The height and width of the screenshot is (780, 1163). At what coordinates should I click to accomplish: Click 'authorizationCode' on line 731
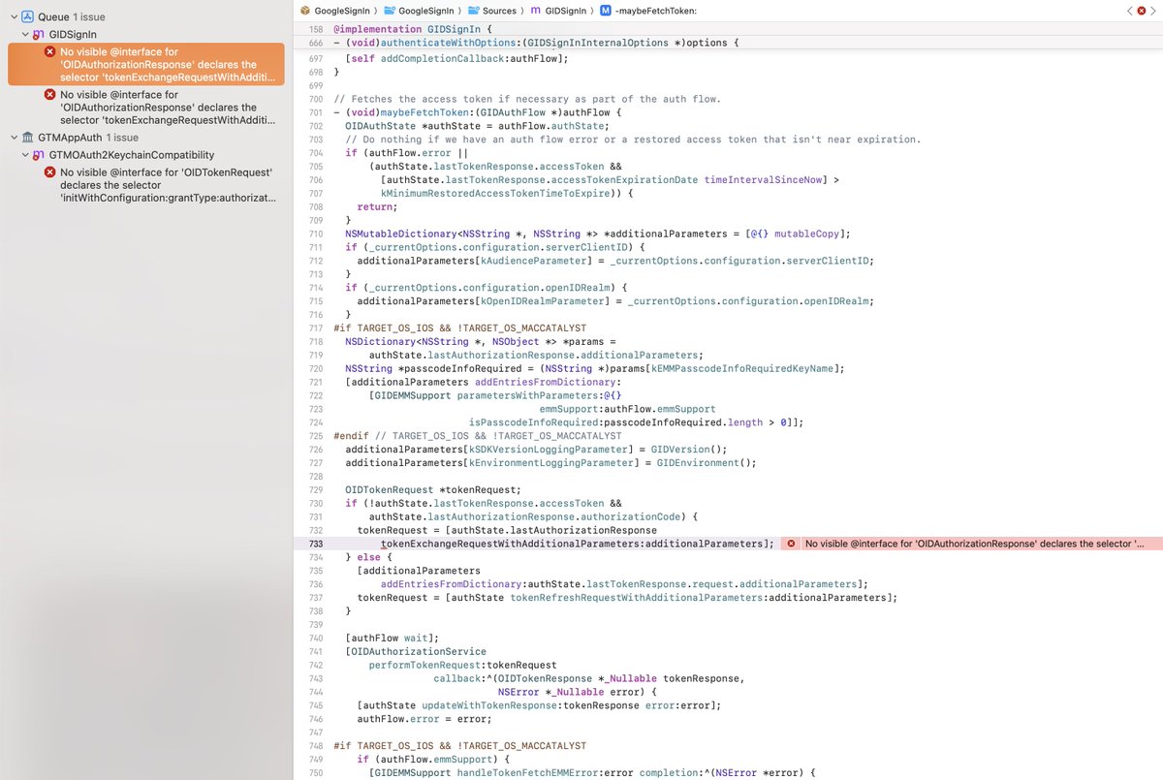(x=630, y=516)
